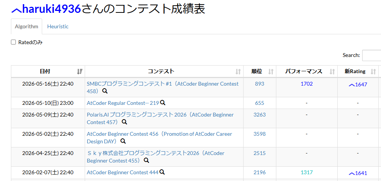Open Ｓｋｙ株式会社プログラミングコンテスト2026 link

(x=155, y=157)
